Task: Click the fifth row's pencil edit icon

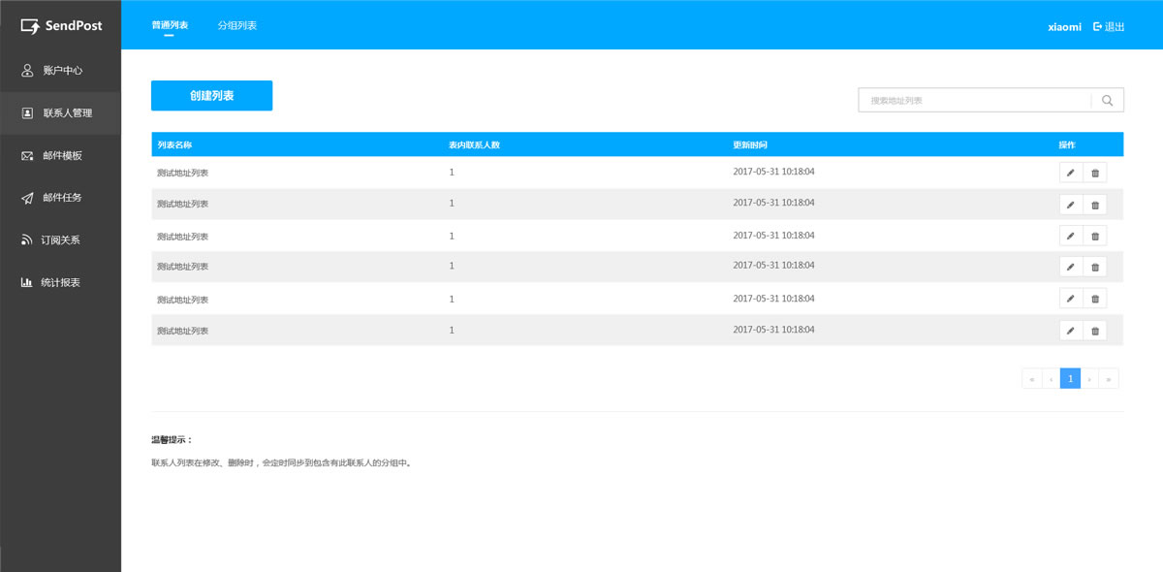Action: [x=1071, y=299]
